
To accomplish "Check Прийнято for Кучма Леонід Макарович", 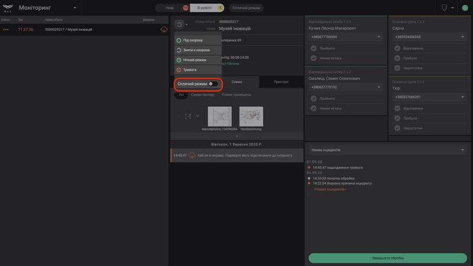I will tap(314, 48).
